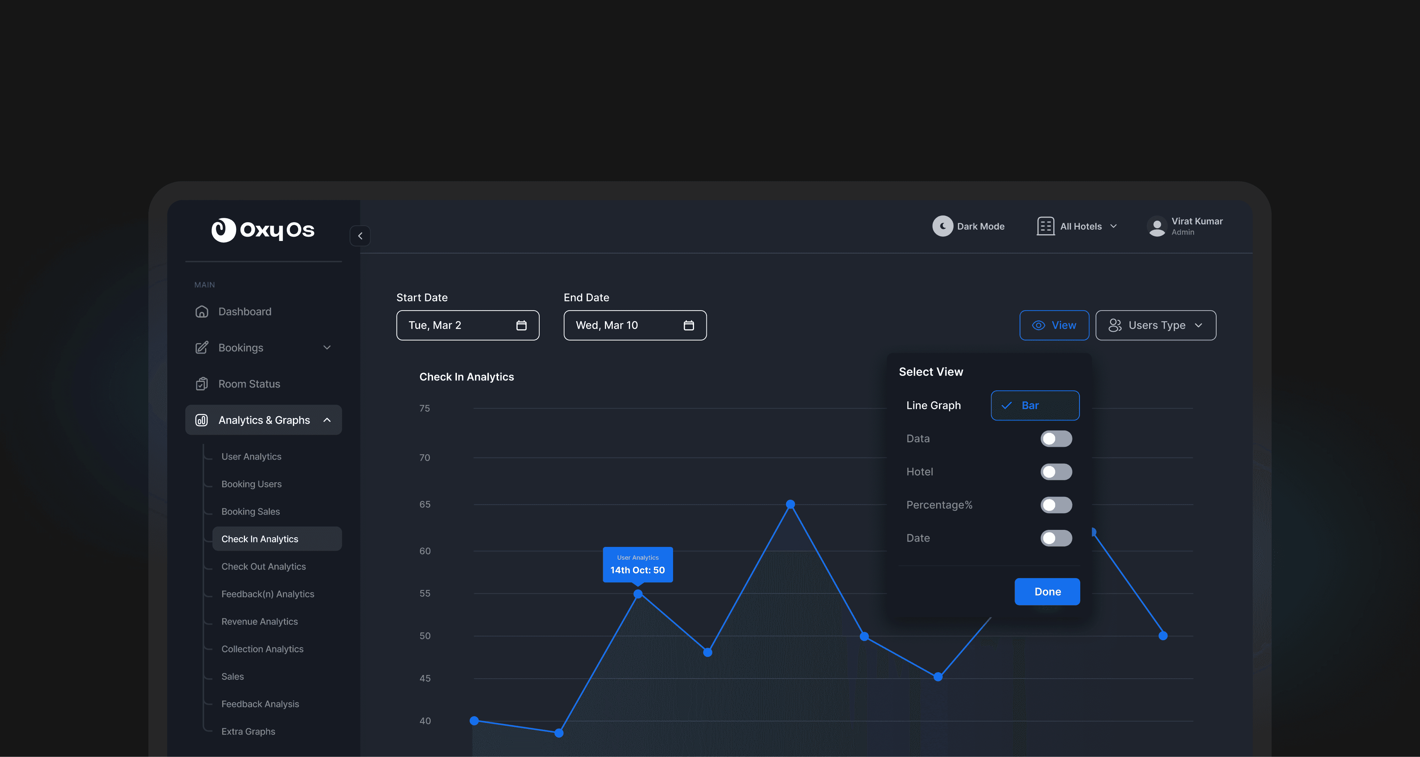Expand the Bookings menu chevron
Viewport: 1420px width, 757px height.
point(327,348)
